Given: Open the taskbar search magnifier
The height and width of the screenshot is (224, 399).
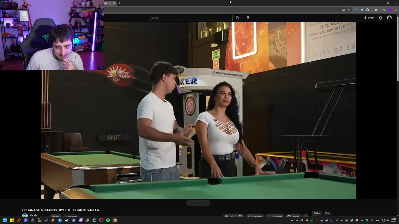Looking at the screenshot, I should [x=19, y=220].
